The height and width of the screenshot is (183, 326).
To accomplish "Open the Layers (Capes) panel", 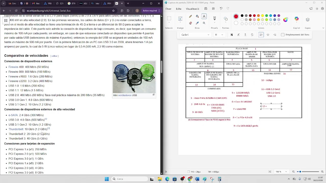I will click(308, 20).
